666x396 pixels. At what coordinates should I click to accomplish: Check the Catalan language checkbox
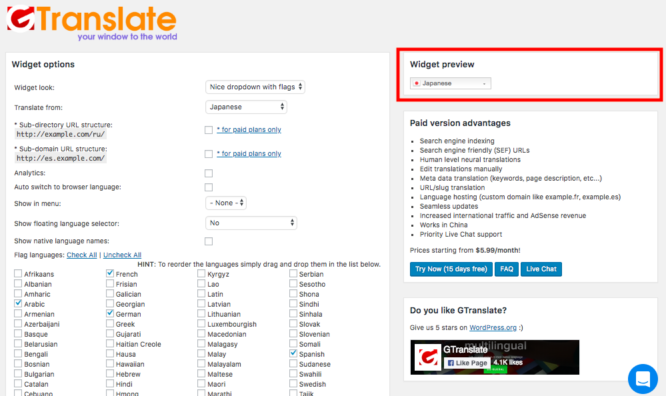(x=18, y=383)
